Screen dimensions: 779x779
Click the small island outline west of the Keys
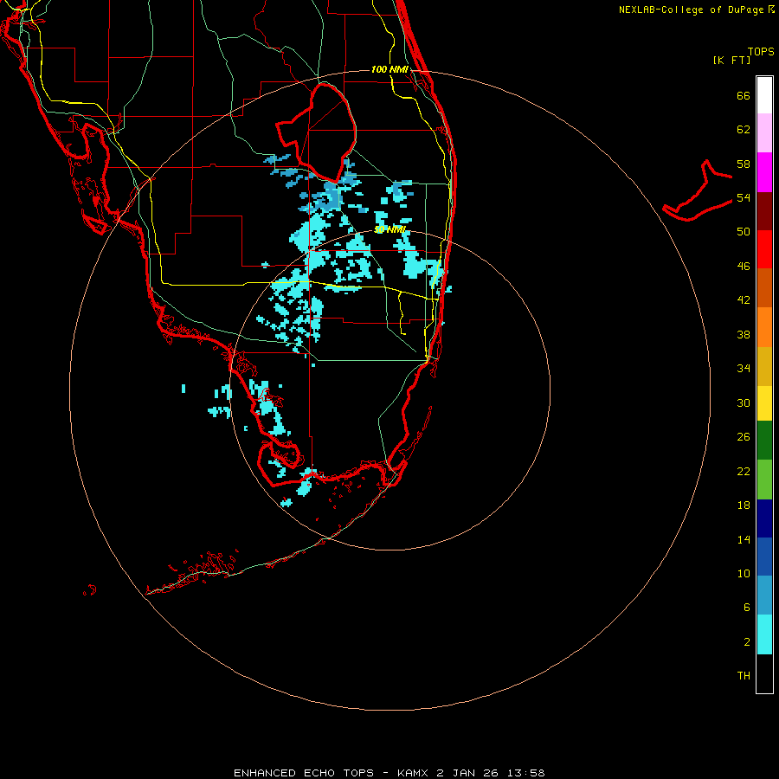coord(89,590)
